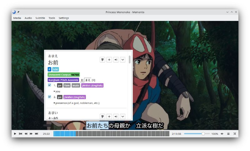This screenshot has height=151, width=250.
Task: Click the kanji (字) button for おまえ entry
Action: [102, 60]
